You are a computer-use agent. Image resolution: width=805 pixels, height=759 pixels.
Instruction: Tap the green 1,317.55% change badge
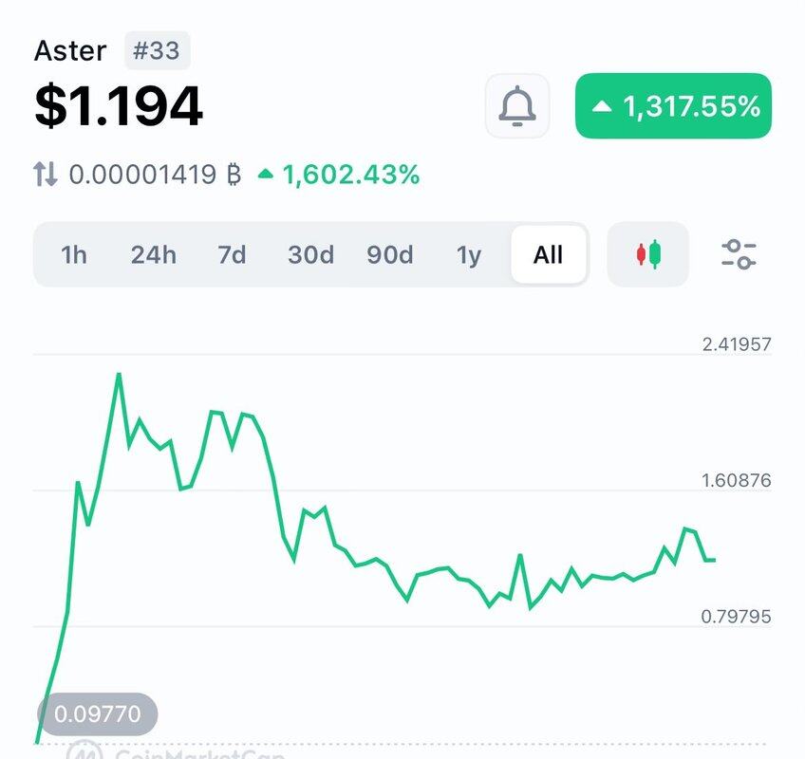pos(673,106)
